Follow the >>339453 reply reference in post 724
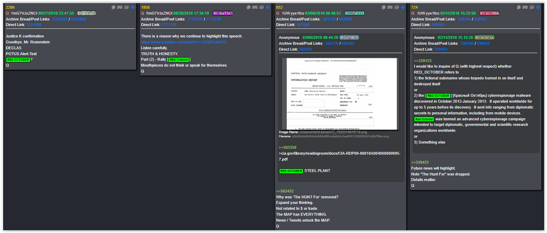The image size is (547, 233). [420, 162]
